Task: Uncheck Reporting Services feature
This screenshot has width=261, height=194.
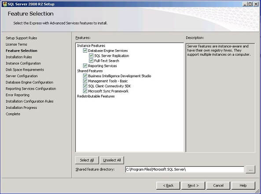Action: click(85, 66)
